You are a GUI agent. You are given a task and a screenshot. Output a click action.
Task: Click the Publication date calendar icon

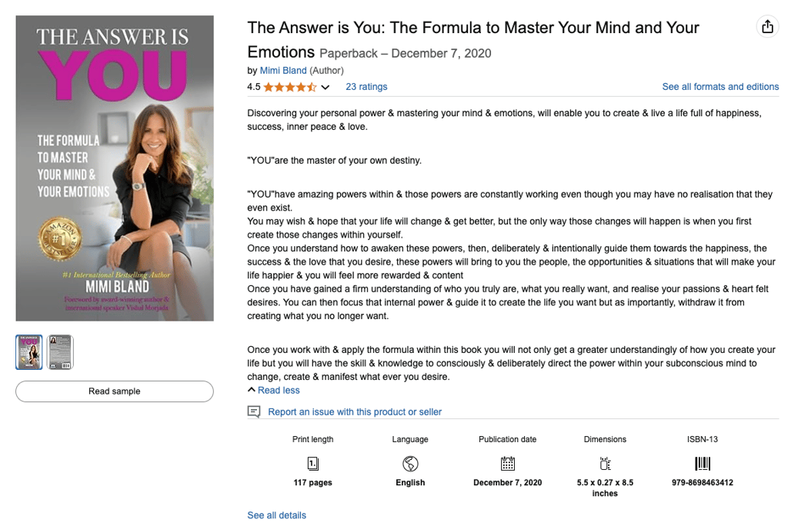[x=508, y=463]
